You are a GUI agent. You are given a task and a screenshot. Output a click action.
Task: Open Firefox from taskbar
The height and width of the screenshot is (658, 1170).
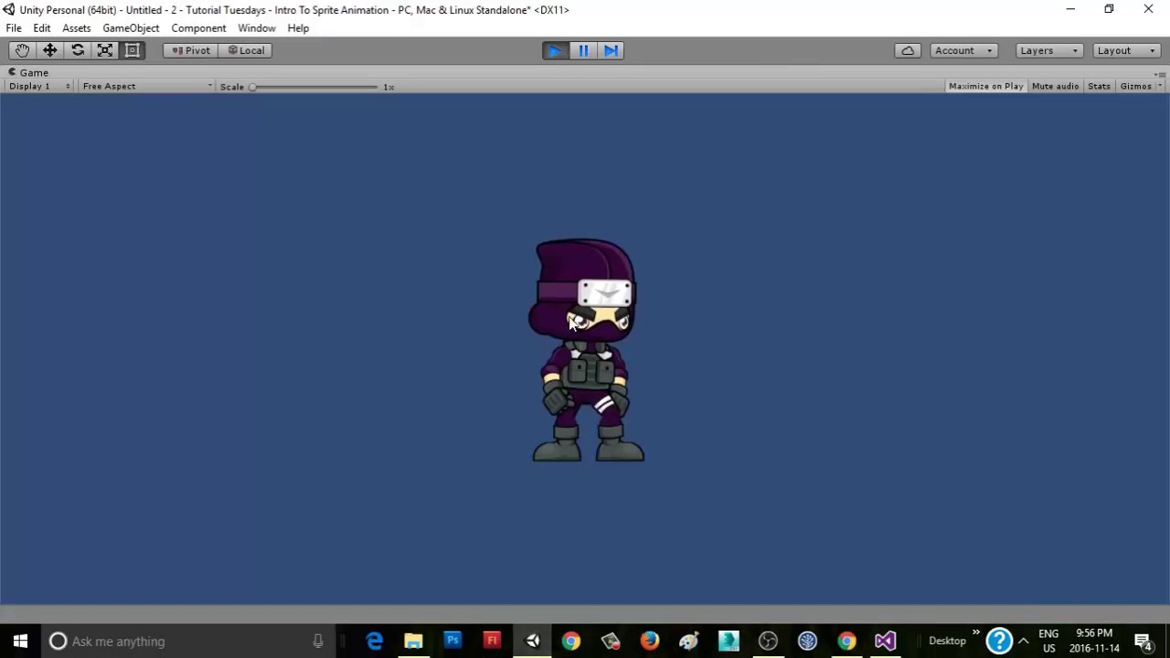pos(649,641)
